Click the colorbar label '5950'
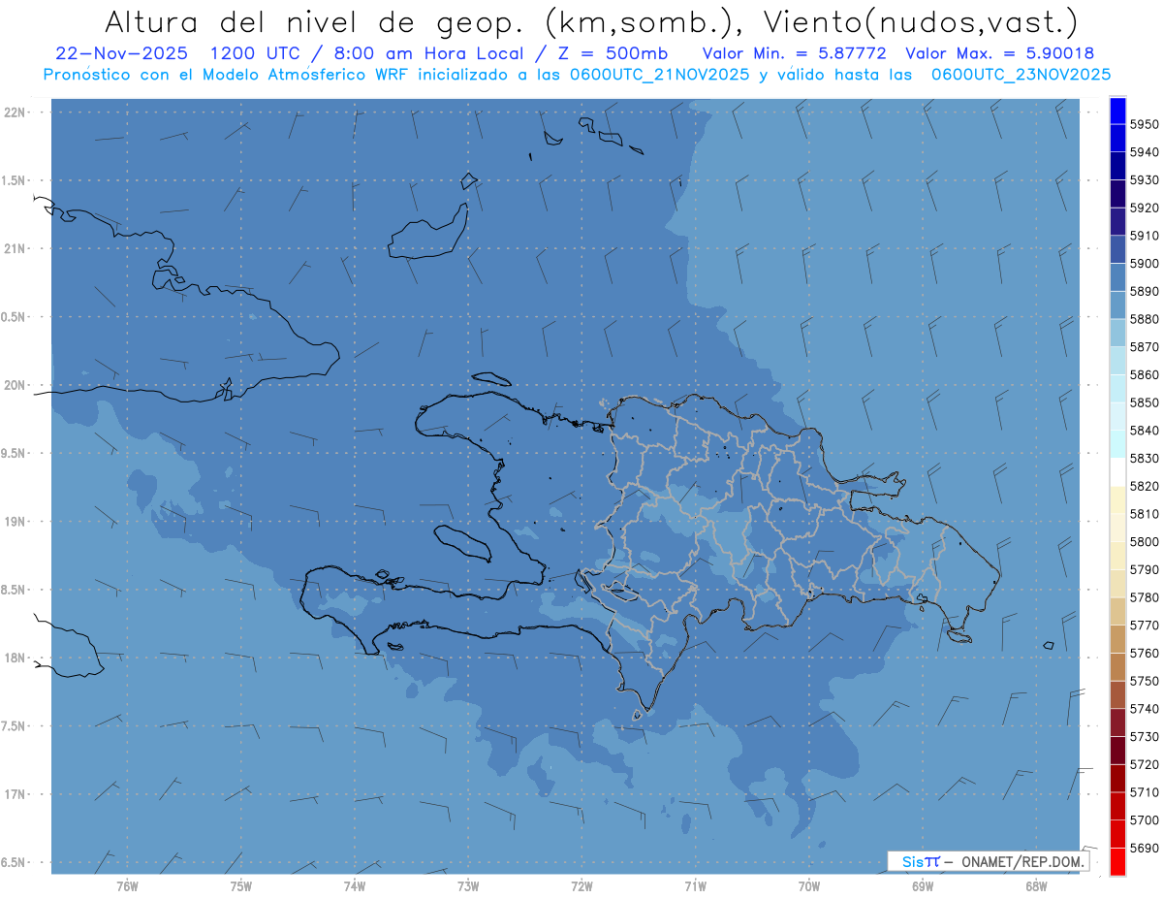The height and width of the screenshot is (899, 1163). pyautogui.click(x=1145, y=124)
